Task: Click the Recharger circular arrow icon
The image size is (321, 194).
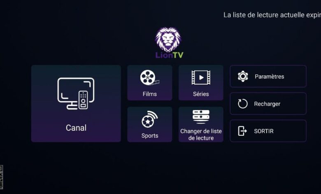Action: pos(243,104)
